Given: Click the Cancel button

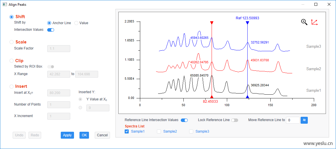Looking at the screenshot, I should [x=102, y=135].
